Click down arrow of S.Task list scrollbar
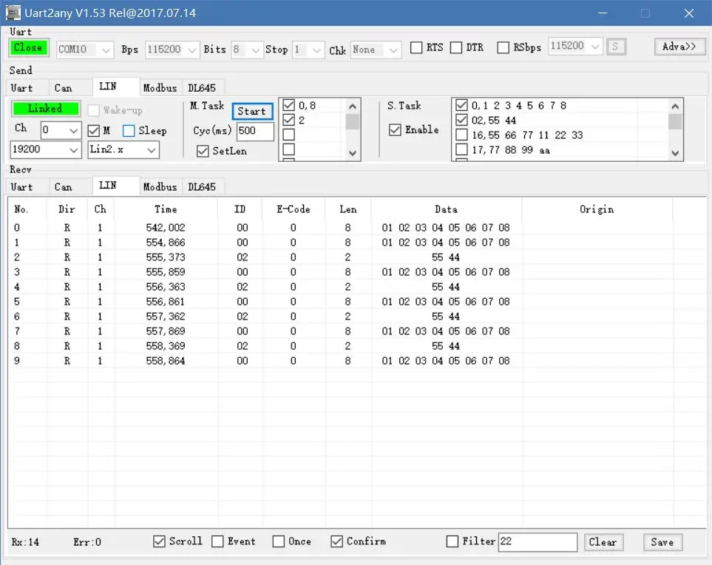The width and height of the screenshot is (712, 565). point(675,153)
